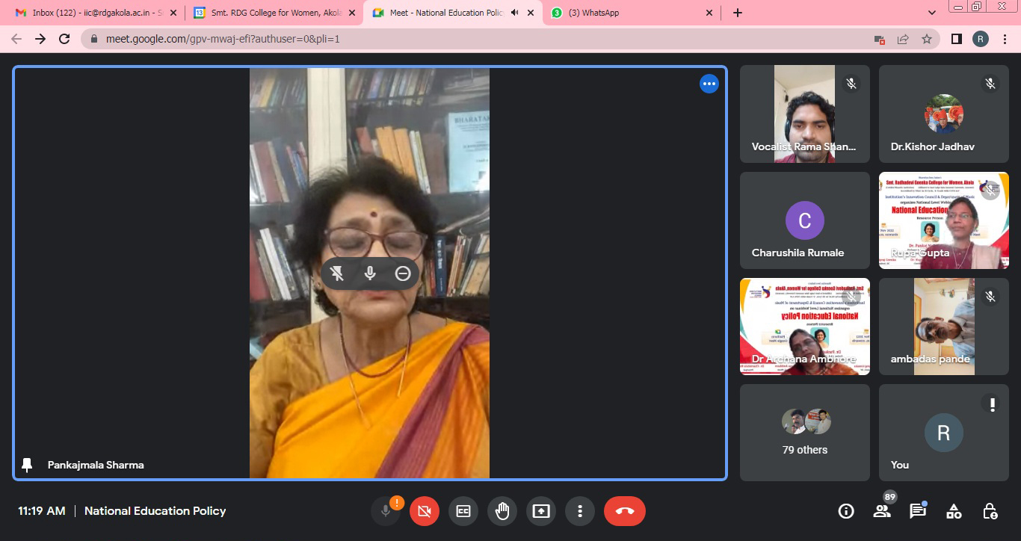The image size is (1021, 541).
Task: Open more options three-dot menu in bottom bar
Action: pyautogui.click(x=579, y=511)
